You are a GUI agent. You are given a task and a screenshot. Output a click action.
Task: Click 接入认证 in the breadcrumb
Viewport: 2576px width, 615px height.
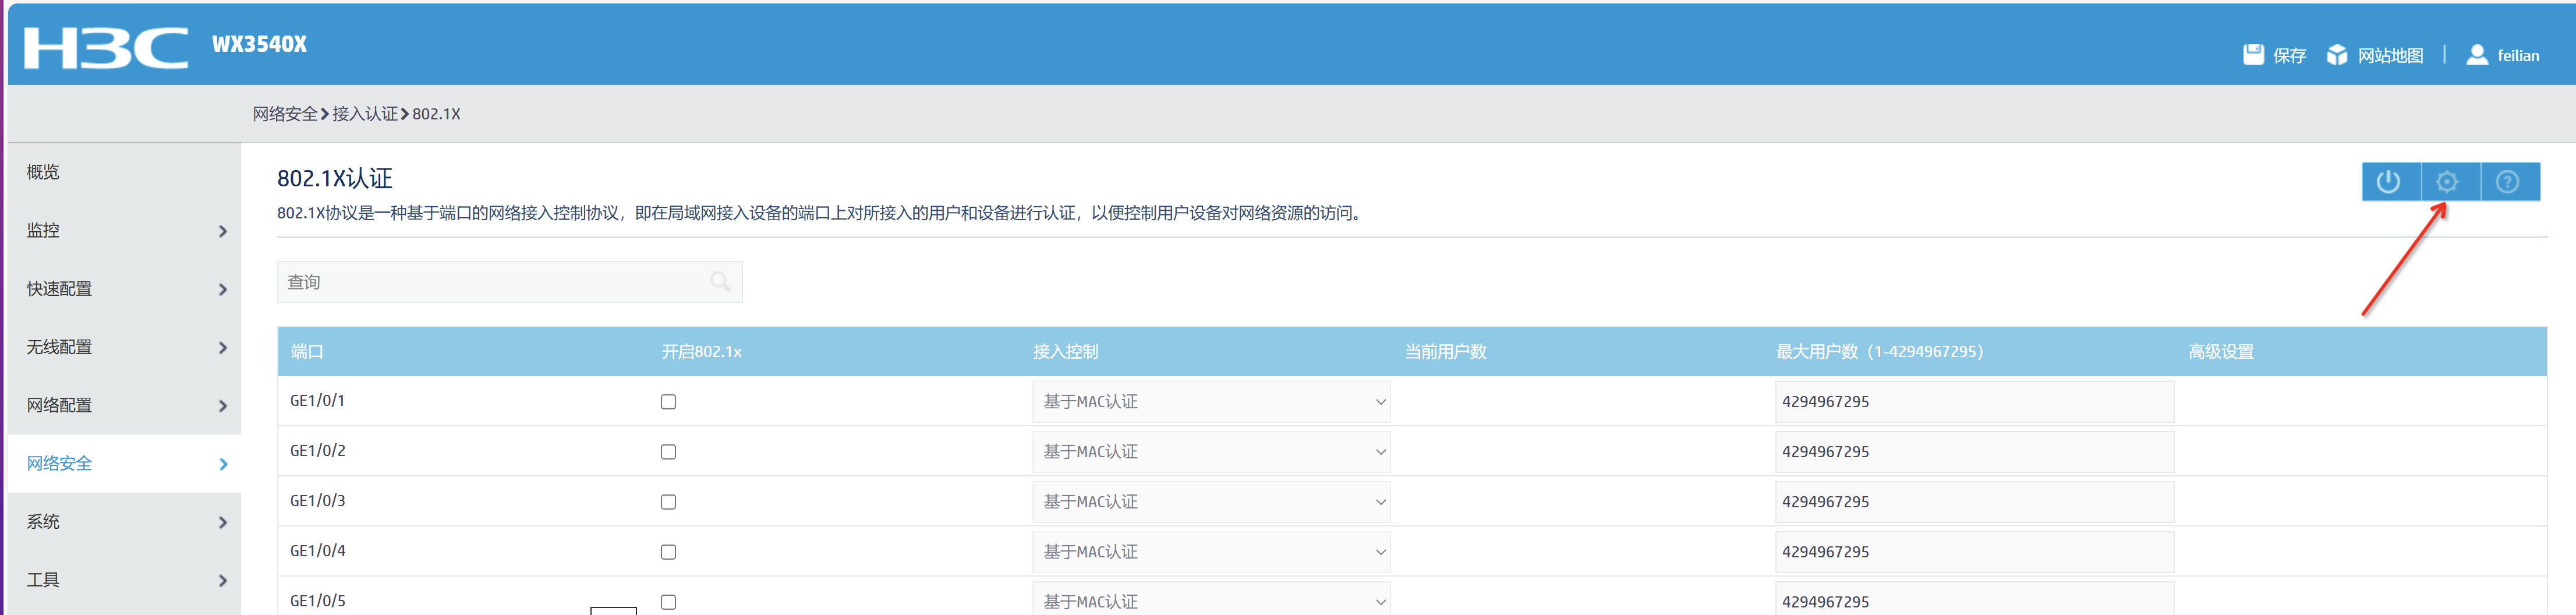click(365, 114)
